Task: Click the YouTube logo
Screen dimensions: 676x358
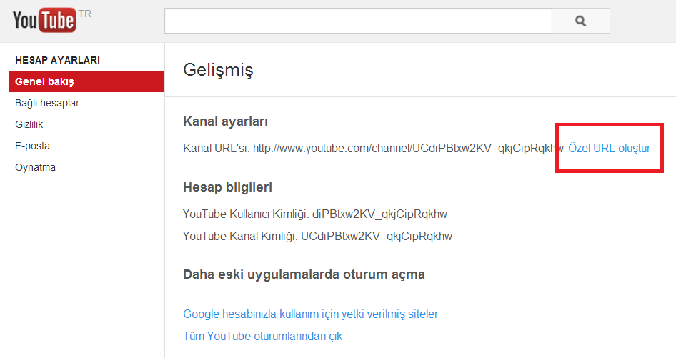Action: [x=44, y=21]
